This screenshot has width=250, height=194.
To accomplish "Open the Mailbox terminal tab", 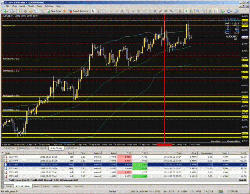I will pos(56,186).
